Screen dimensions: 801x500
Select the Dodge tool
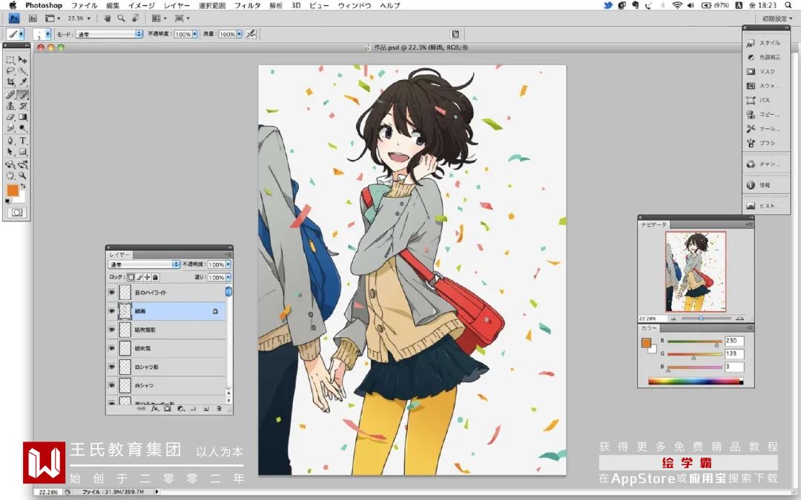[22, 128]
